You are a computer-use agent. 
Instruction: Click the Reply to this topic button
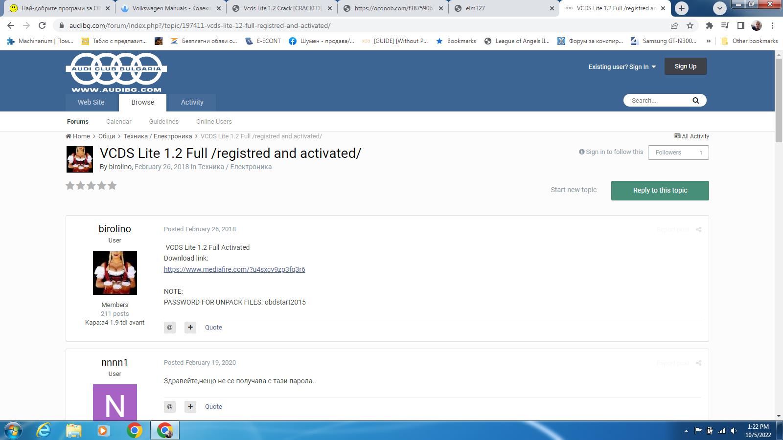[660, 191]
